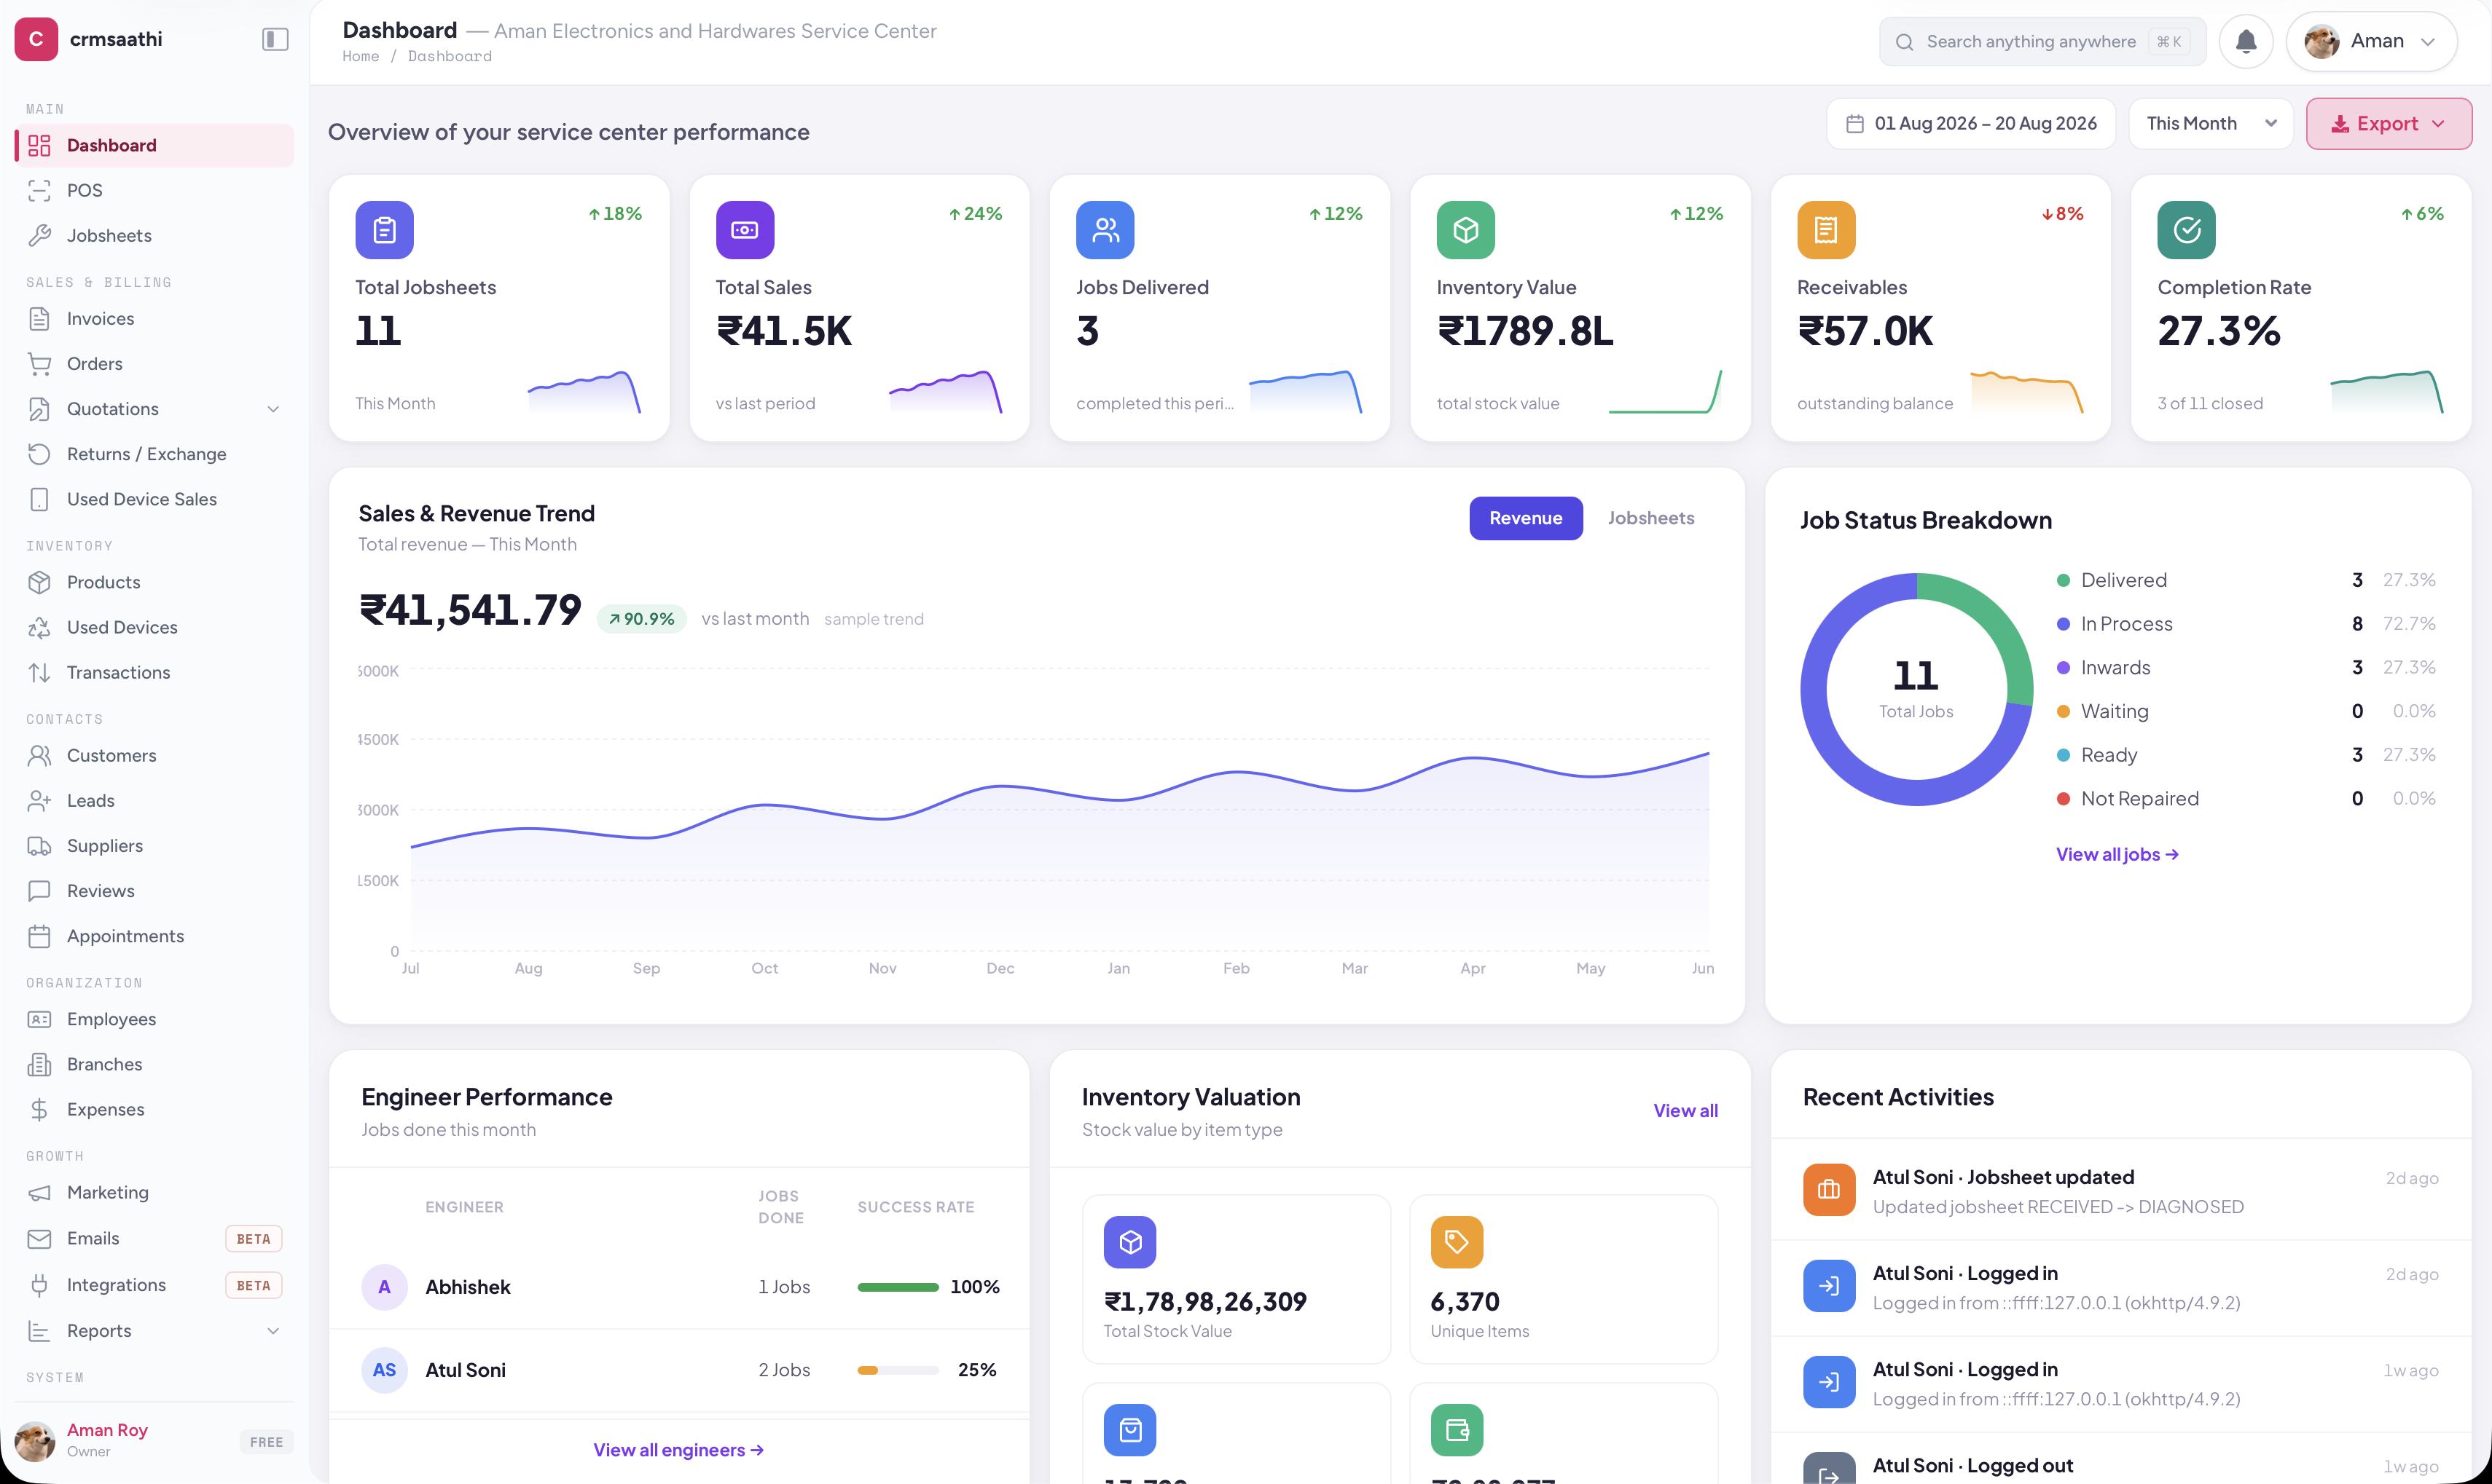Click the calendar icon in date range
Viewport: 2492px width, 1484px height.
tap(1854, 124)
